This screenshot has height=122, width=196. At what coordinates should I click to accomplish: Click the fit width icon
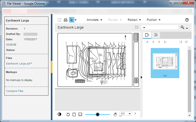(x=80, y=115)
